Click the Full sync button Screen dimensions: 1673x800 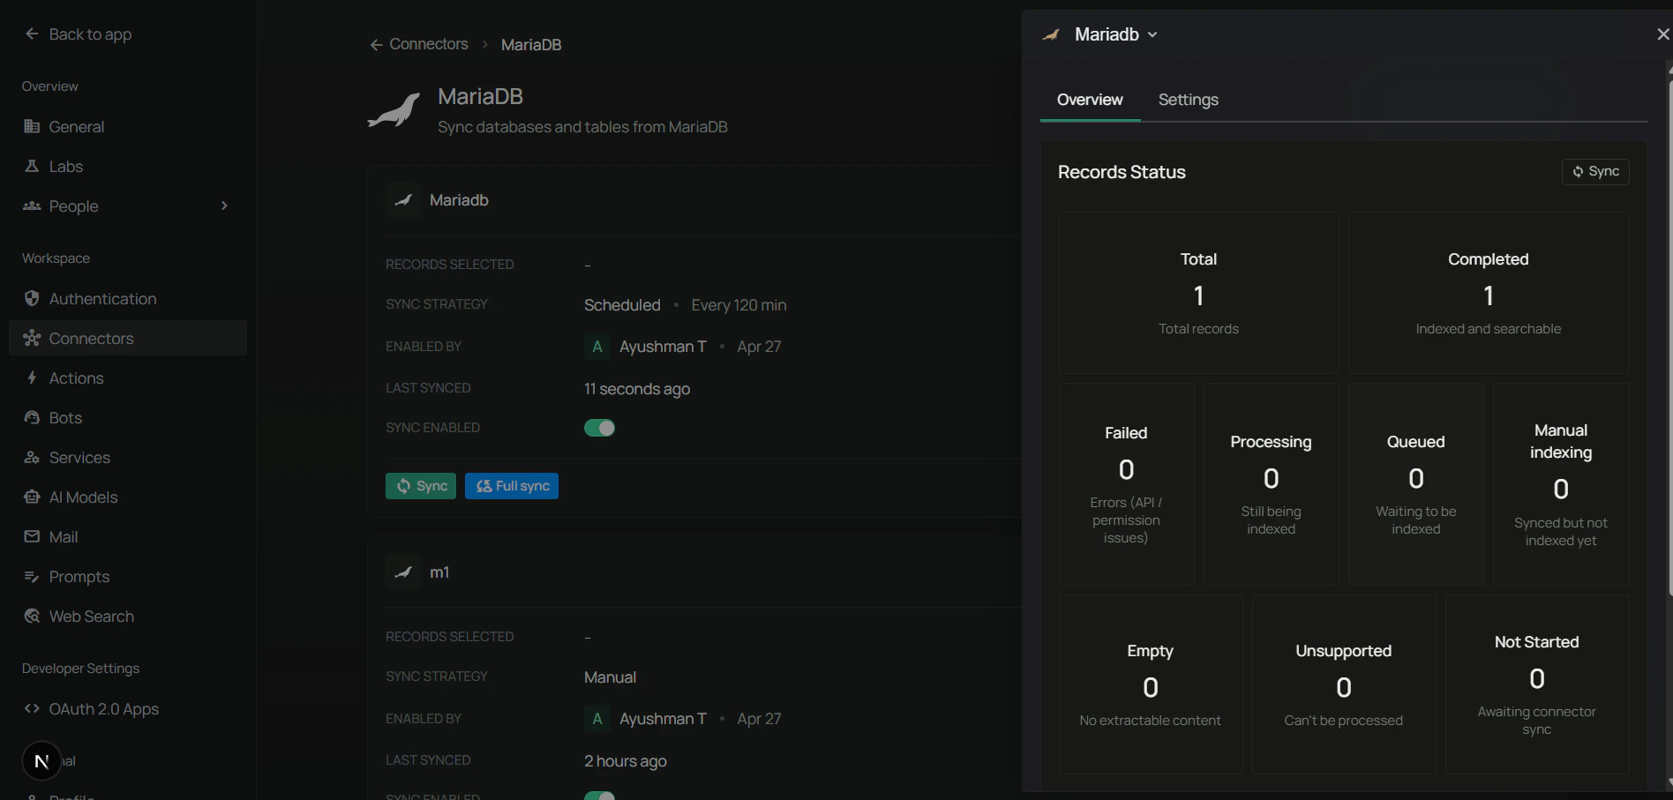[511, 485]
